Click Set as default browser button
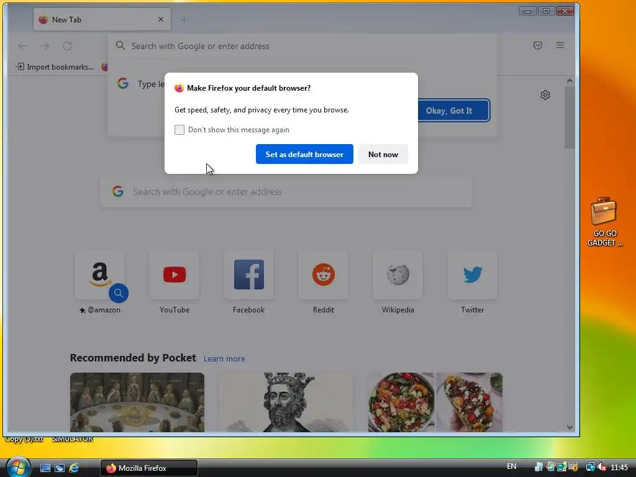 [304, 154]
